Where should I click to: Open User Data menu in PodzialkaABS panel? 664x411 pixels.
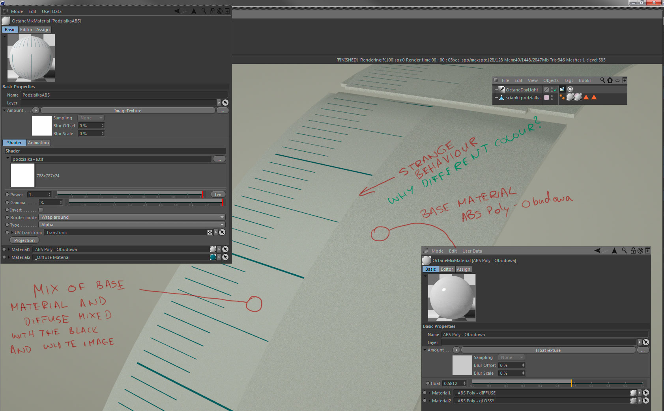pyautogui.click(x=52, y=11)
